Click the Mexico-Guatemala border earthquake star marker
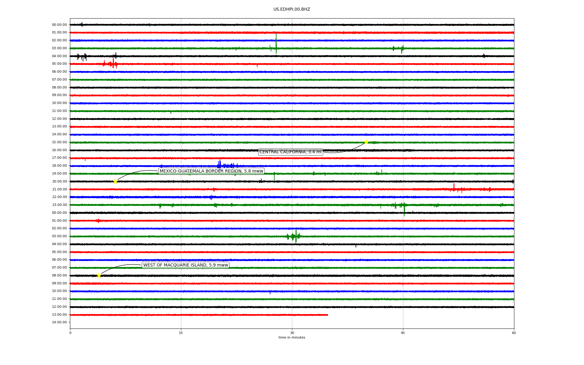This screenshot has height=365, width=584. [x=115, y=181]
